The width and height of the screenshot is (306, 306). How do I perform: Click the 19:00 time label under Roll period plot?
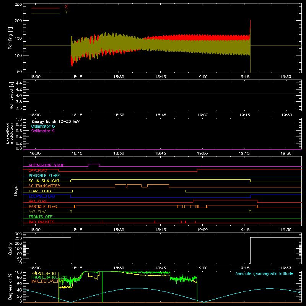point(203,115)
